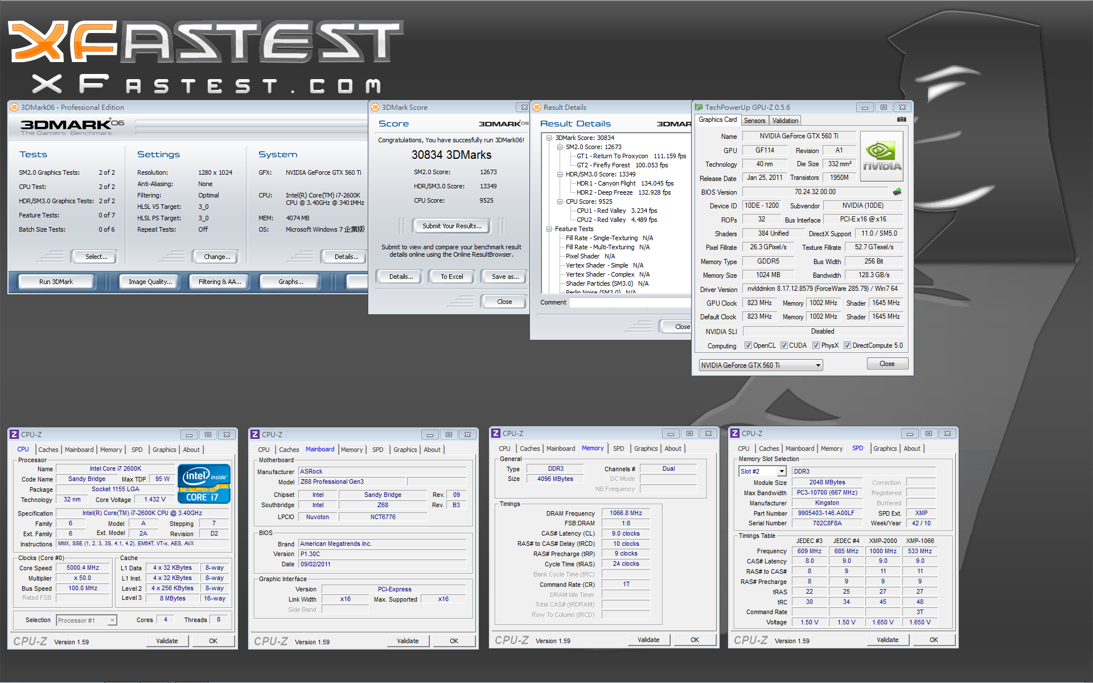Select the CPU1 - Red Valley result
The width and height of the screenshot is (1093, 683).
[x=617, y=211]
